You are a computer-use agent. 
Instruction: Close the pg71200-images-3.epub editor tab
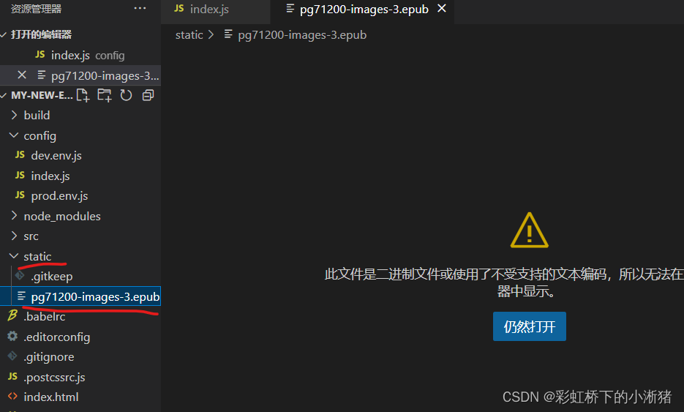pyautogui.click(x=442, y=8)
